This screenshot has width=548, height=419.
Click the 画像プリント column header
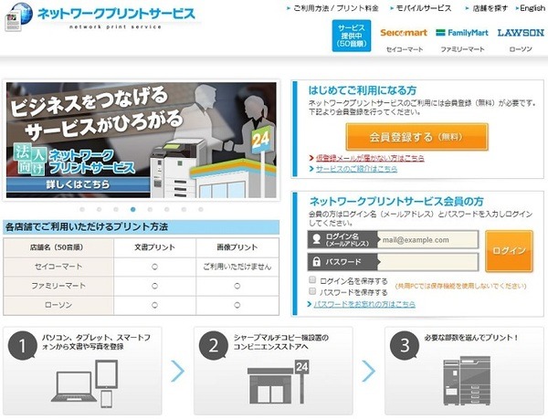pos(237,247)
